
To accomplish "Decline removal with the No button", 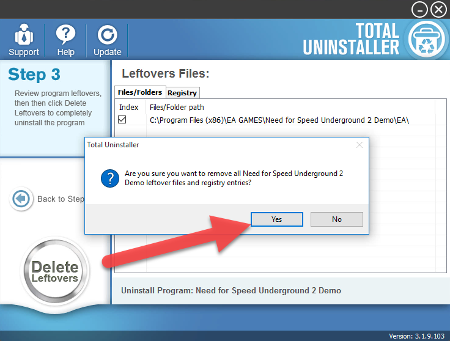I will coord(337,219).
